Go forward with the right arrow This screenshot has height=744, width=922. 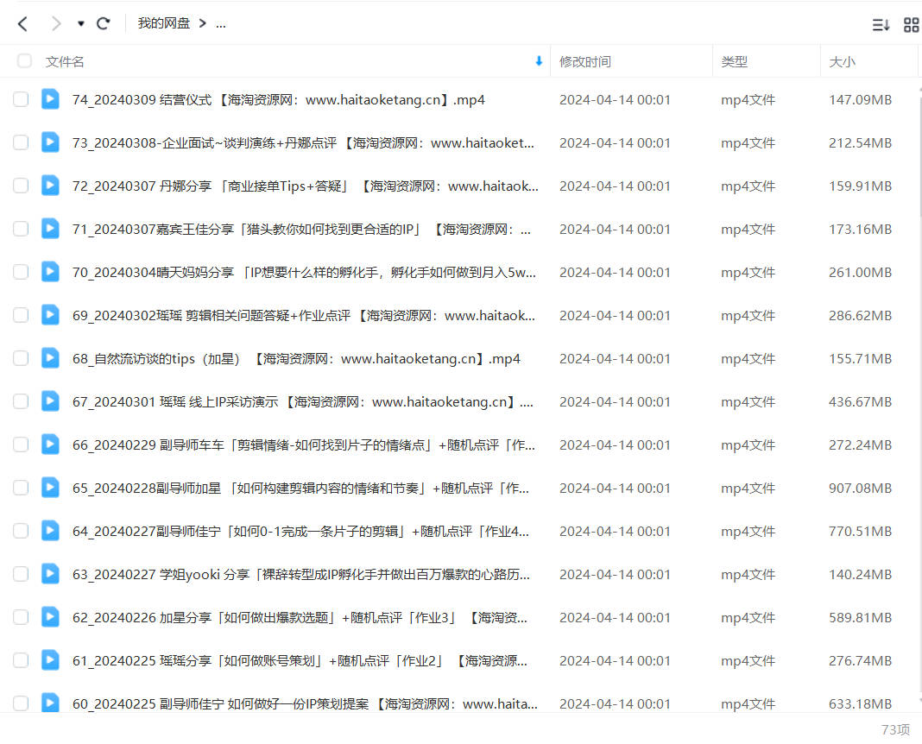[56, 23]
